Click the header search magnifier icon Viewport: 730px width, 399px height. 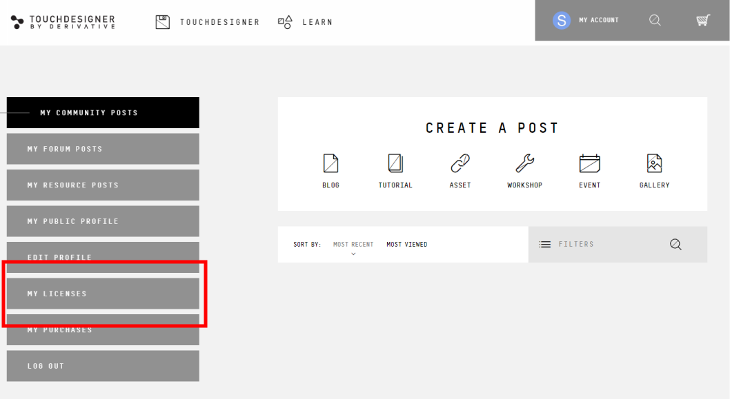click(x=655, y=21)
